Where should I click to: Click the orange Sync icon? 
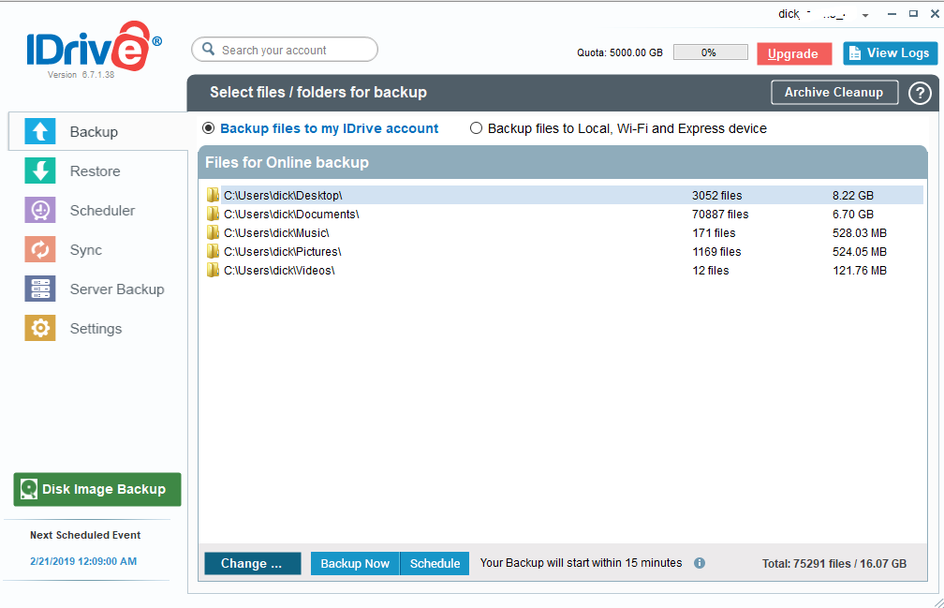click(x=40, y=249)
